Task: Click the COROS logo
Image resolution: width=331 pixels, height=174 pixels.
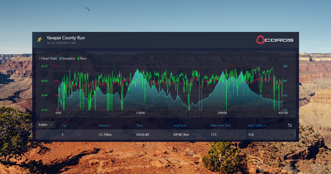Action: coord(275,40)
